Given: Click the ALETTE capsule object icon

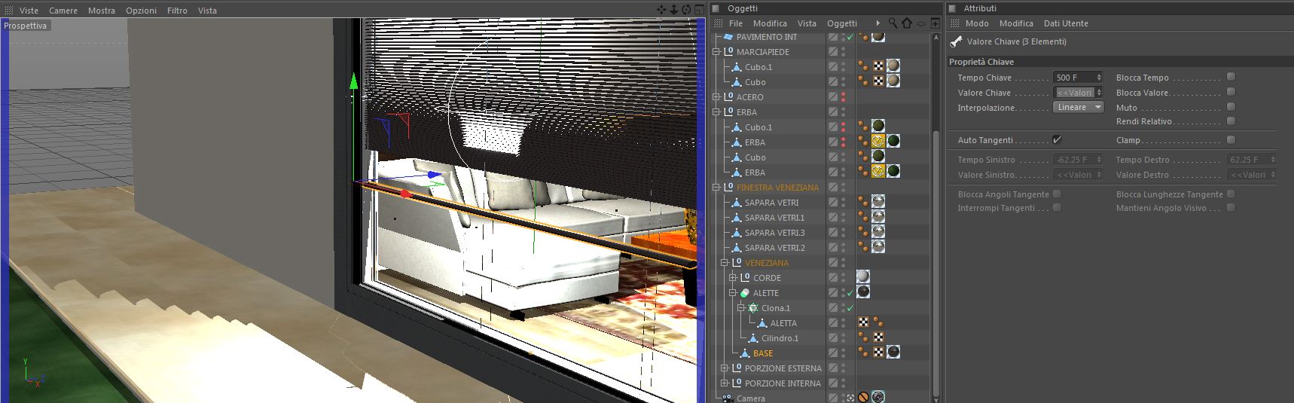Looking at the screenshot, I should pyautogui.click(x=745, y=293).
